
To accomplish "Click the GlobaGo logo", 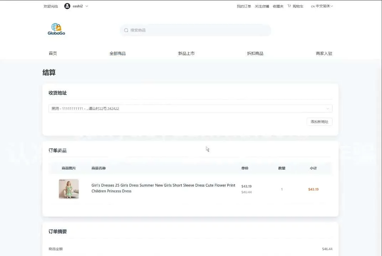I will click(56, 29).
